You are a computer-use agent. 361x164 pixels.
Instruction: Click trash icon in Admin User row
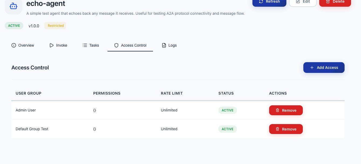(277, 110)
